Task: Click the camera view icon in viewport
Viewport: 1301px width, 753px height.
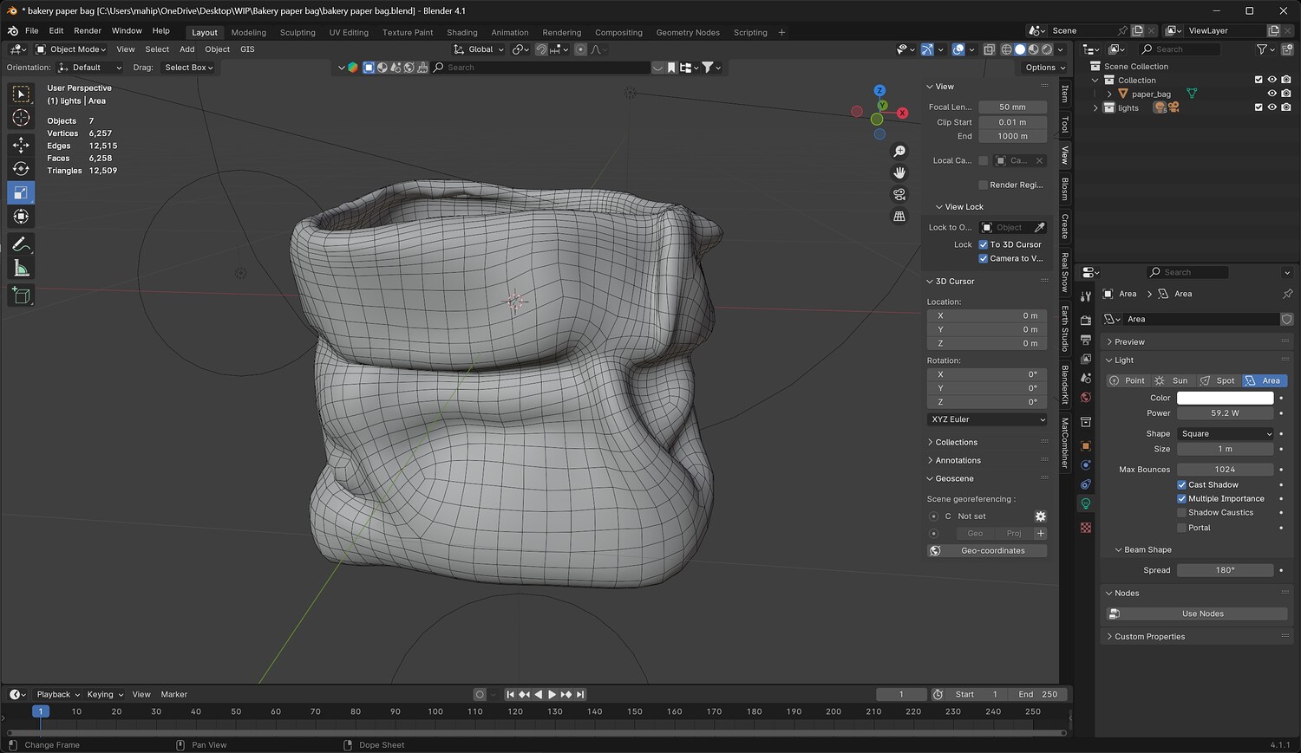Action: [899, 194]
